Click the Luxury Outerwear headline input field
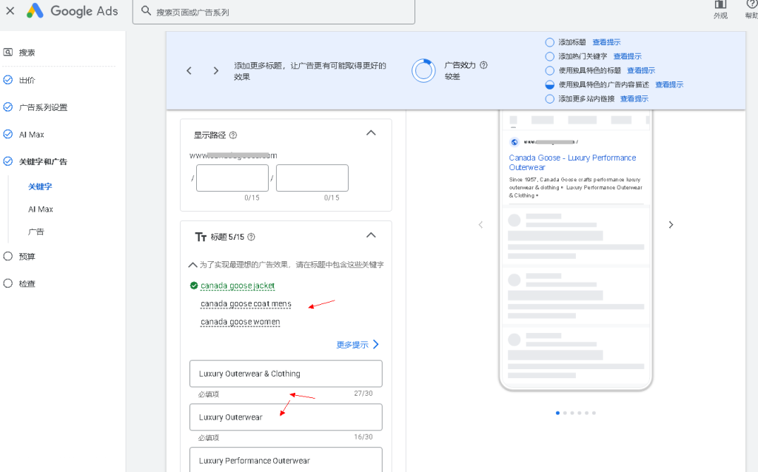This screenshot has height=472, width=758. point(285,417)
